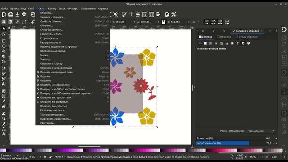Print the document using the printer icon
The image size is (288, 162).
coord(24,14)
